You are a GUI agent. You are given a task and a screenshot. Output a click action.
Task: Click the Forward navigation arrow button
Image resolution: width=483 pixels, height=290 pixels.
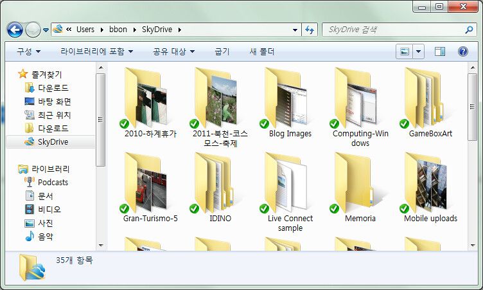point(33,30)
